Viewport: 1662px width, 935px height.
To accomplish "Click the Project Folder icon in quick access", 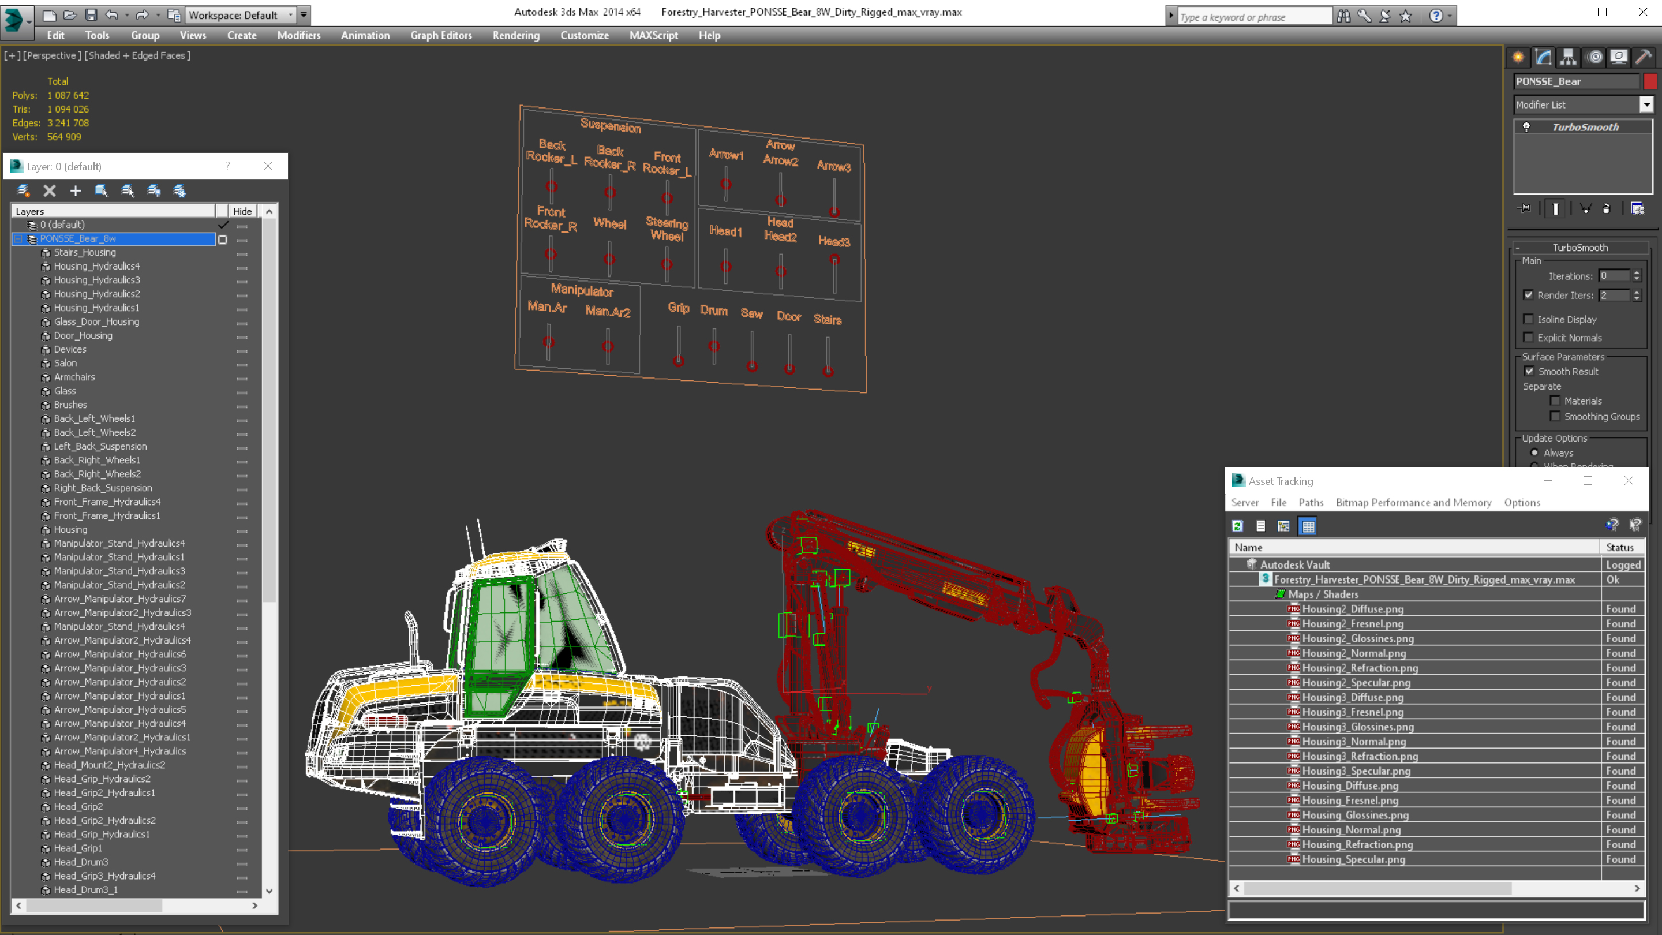I will click(174, 14).
